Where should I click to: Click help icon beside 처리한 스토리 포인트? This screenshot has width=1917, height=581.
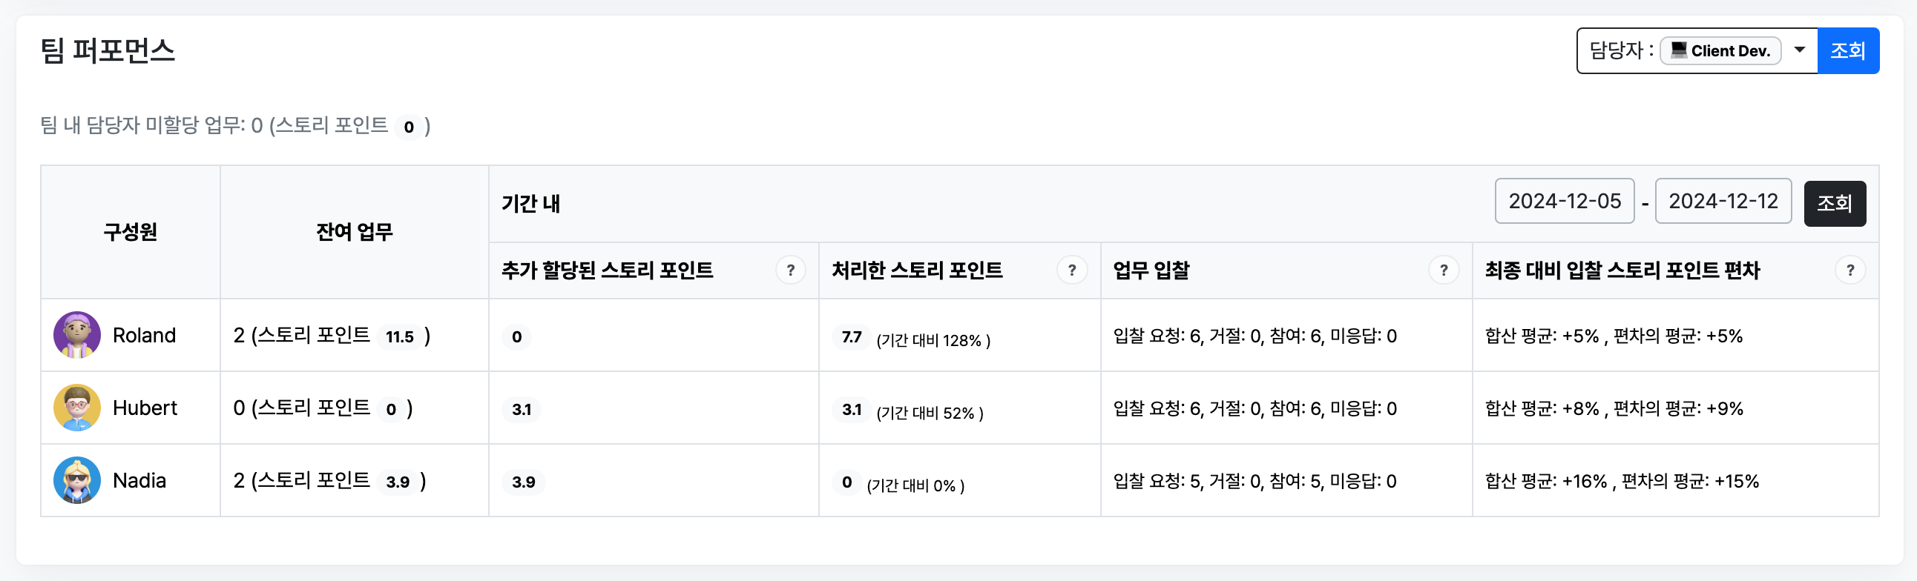(x=1071, y=270)
